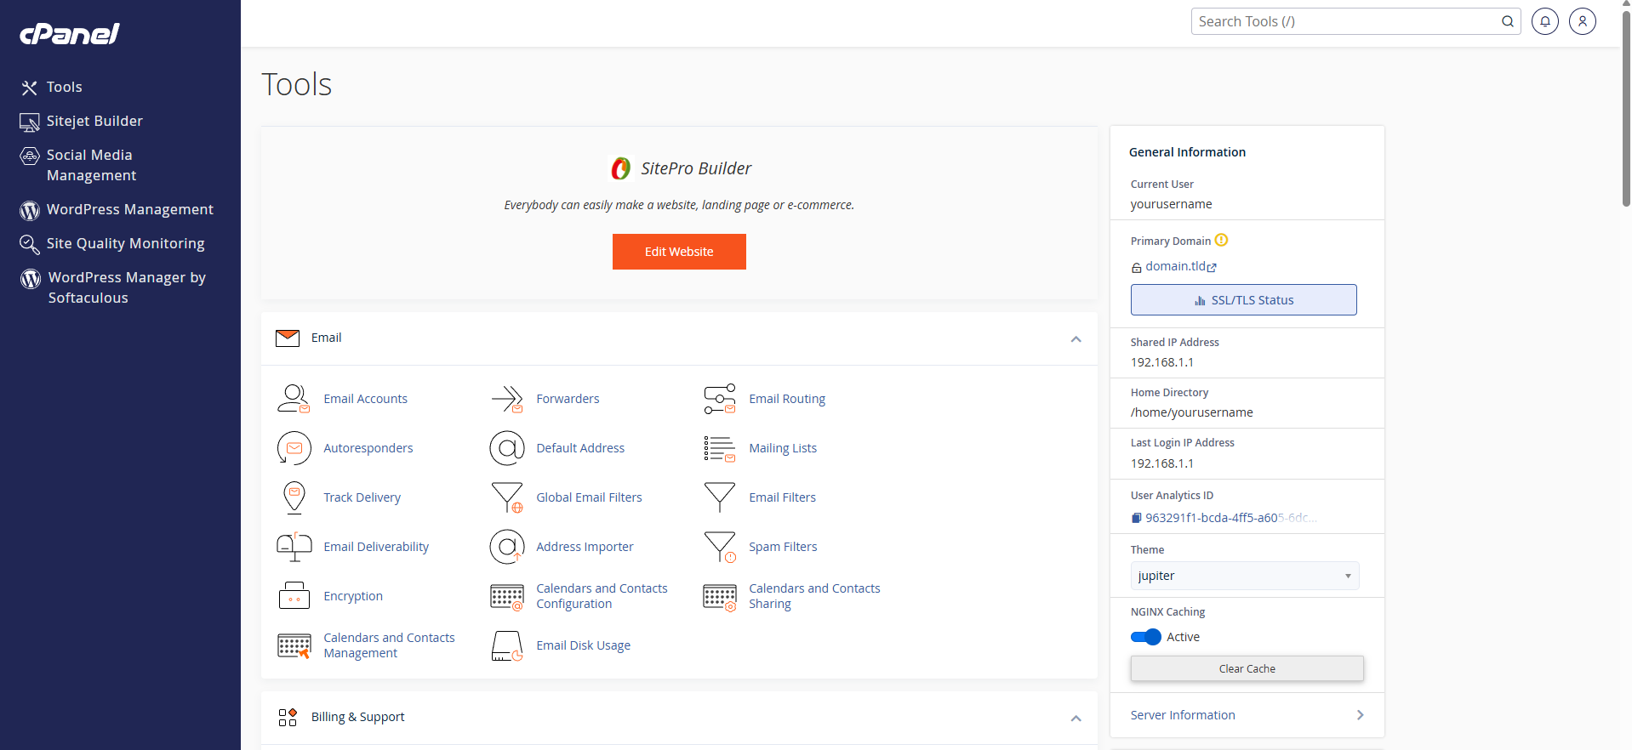Open the Address Importer icon

(506, 547)
